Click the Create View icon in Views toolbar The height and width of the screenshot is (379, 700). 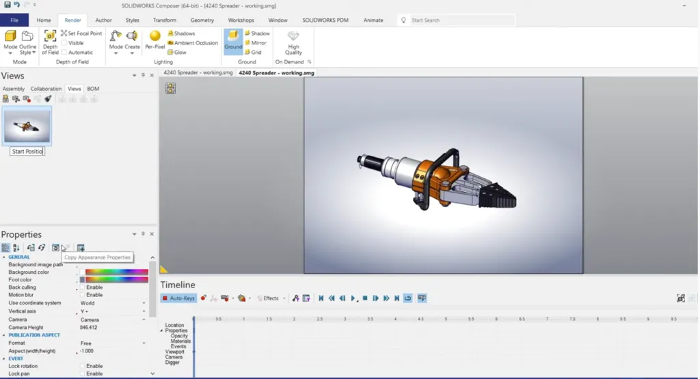(5, 99)
